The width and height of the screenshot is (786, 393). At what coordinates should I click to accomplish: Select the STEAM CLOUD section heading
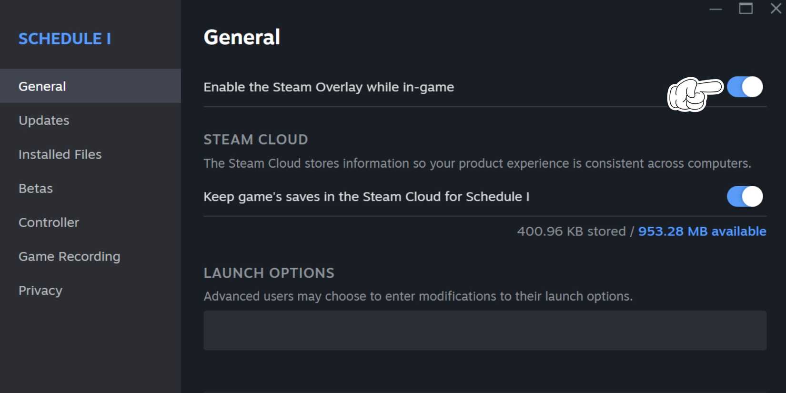(256, 139)
